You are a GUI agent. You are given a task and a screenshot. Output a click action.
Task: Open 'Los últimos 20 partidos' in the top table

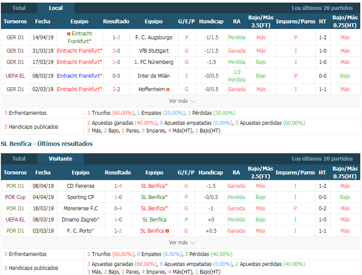(322, 8)
